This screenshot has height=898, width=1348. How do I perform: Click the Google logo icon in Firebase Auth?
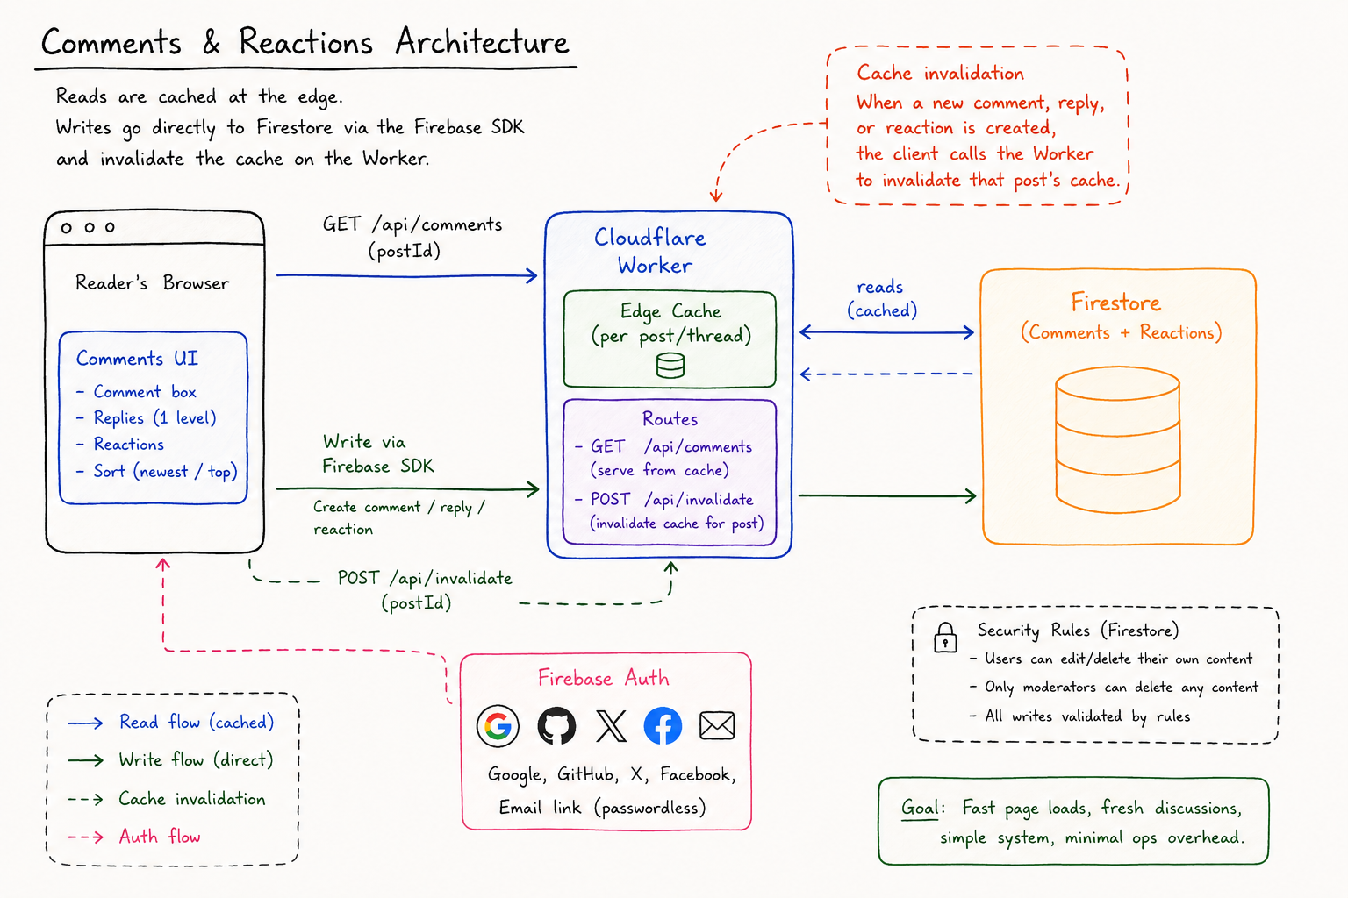click(x=498, y=725)
